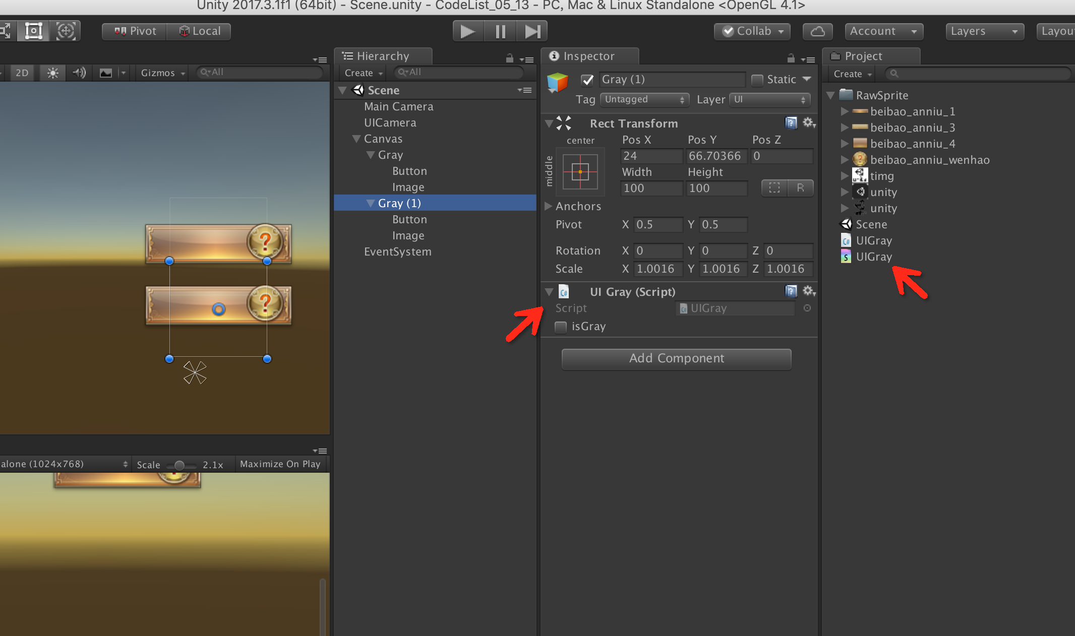Viewport: 1075px width, 636px height.
Task: Collapse the RawSprite folder
Action: tap(831, 95)
